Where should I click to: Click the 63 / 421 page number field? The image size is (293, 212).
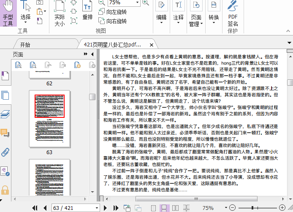coord(73,208)
